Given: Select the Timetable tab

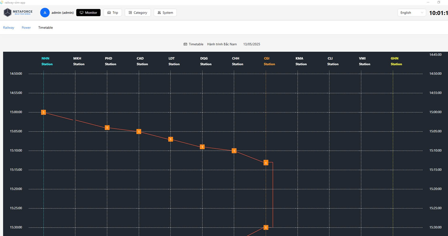Looking at the screenshot, I should [45, 28].
